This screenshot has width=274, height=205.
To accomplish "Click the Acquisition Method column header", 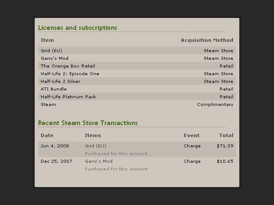I will pyautogui.click(x=207, y=40).
